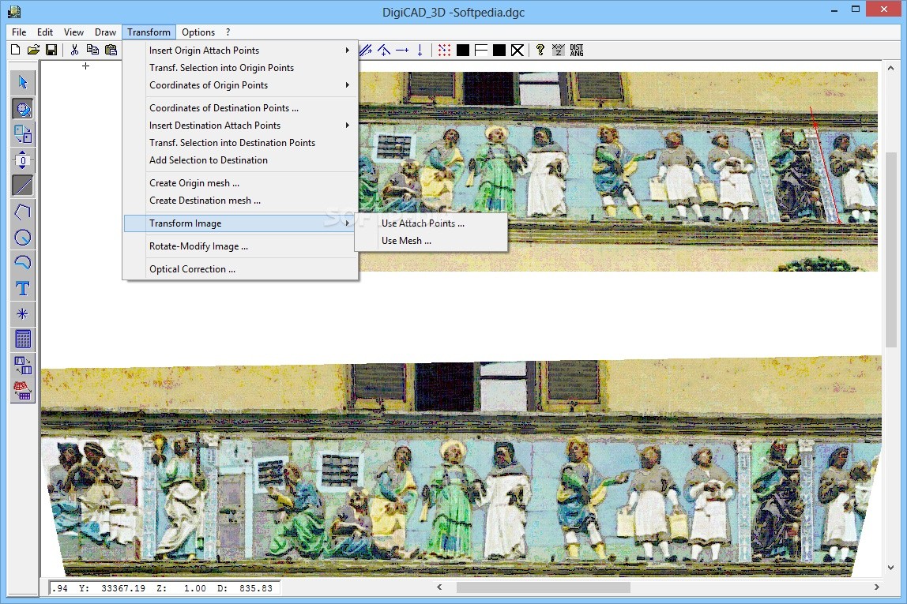
Task: Click the X-Y Z coordinates icon
Action: [559, 51]
